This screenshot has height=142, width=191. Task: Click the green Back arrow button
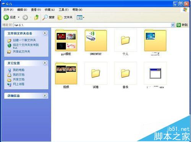click(x=6, y=18)
